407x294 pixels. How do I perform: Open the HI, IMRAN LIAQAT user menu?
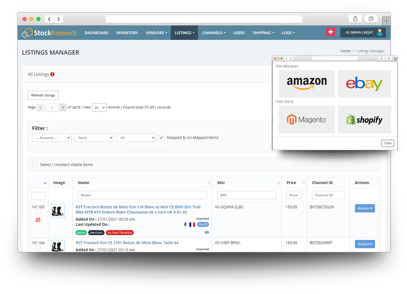pyautogui.click(x=363, y=32)
